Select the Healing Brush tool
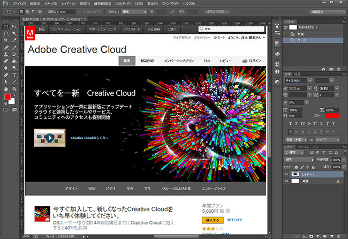348x239 pixels. pyautogui.click(x=6, y=48)
